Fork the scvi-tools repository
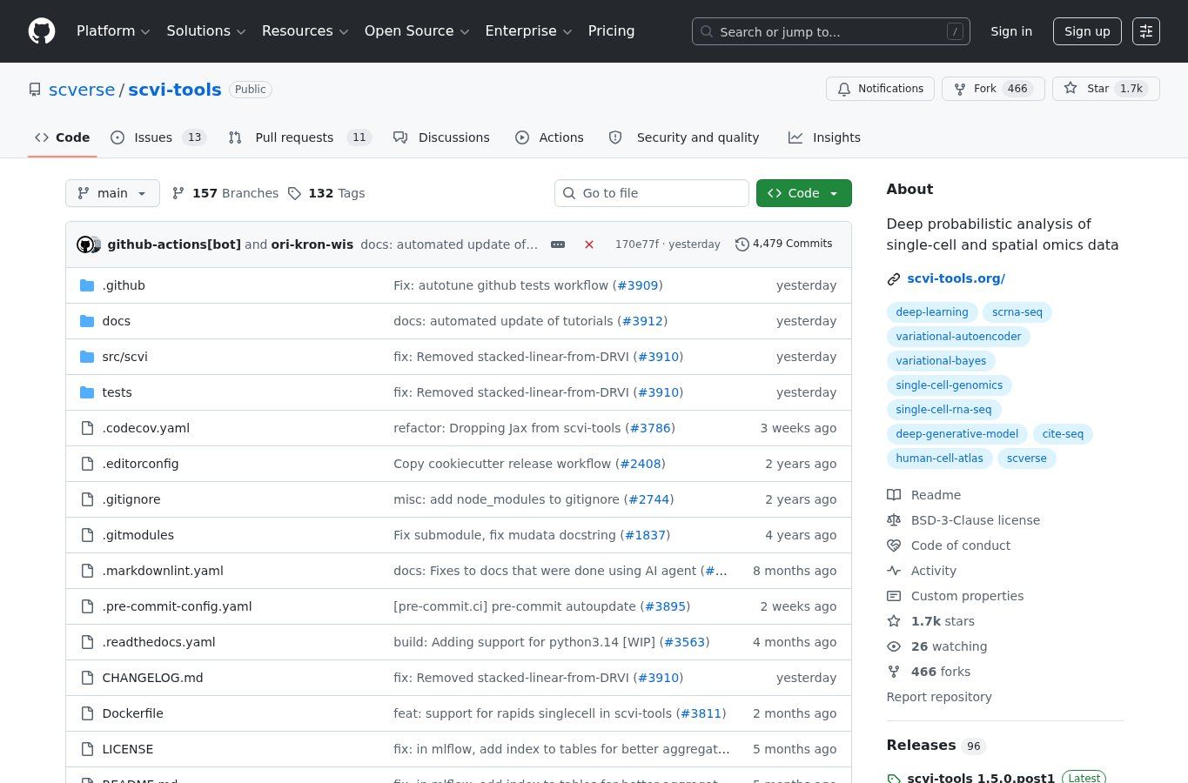Image resolution: width=1188 pixels, height=783 pixels. tap(993, 89)
